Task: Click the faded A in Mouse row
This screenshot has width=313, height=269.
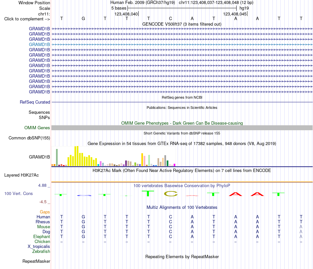Action: point(301,227)
